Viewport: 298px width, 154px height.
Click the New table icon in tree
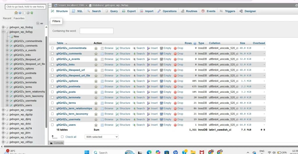coord(11,36)
